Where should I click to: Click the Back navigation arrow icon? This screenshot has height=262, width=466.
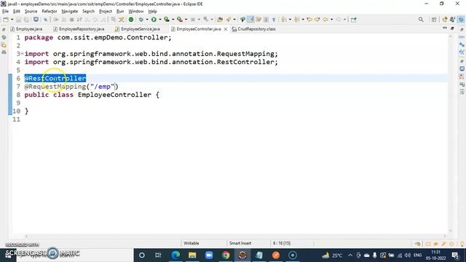click(325, 20)
